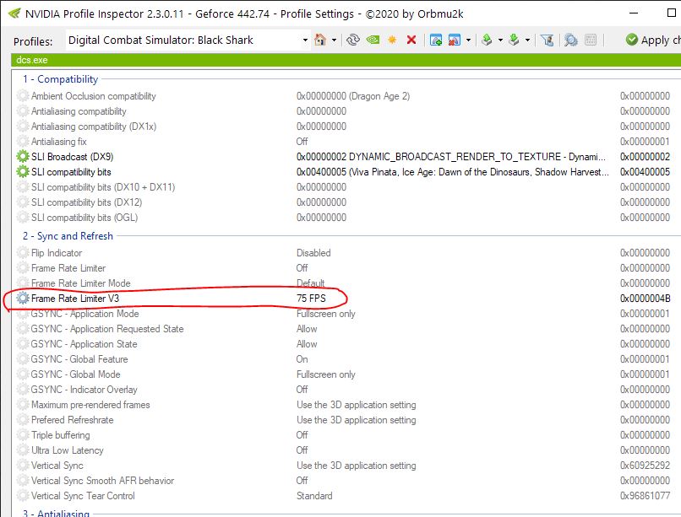
Task: Go to the global profile via home icon
Action: 320,40
